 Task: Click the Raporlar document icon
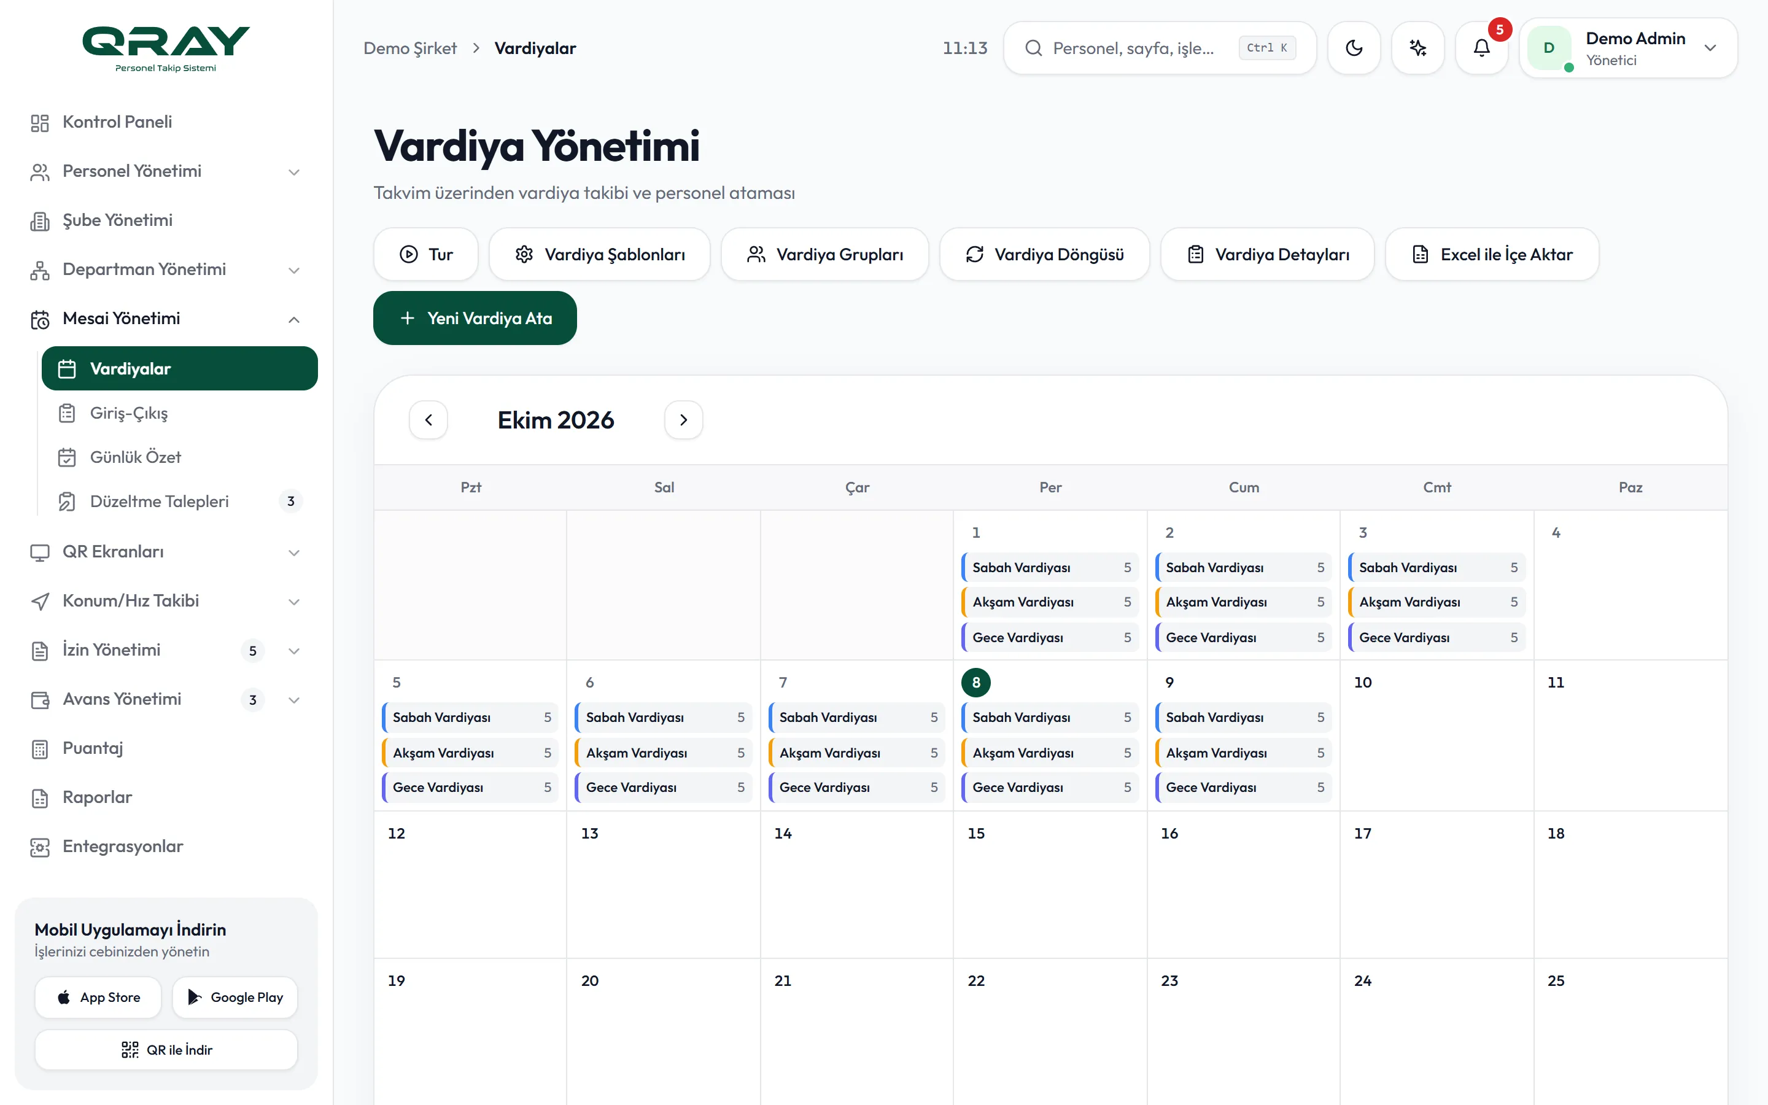(x=40, y=798)
